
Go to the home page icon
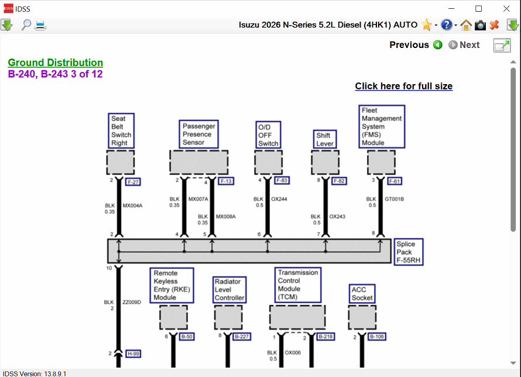466,25
